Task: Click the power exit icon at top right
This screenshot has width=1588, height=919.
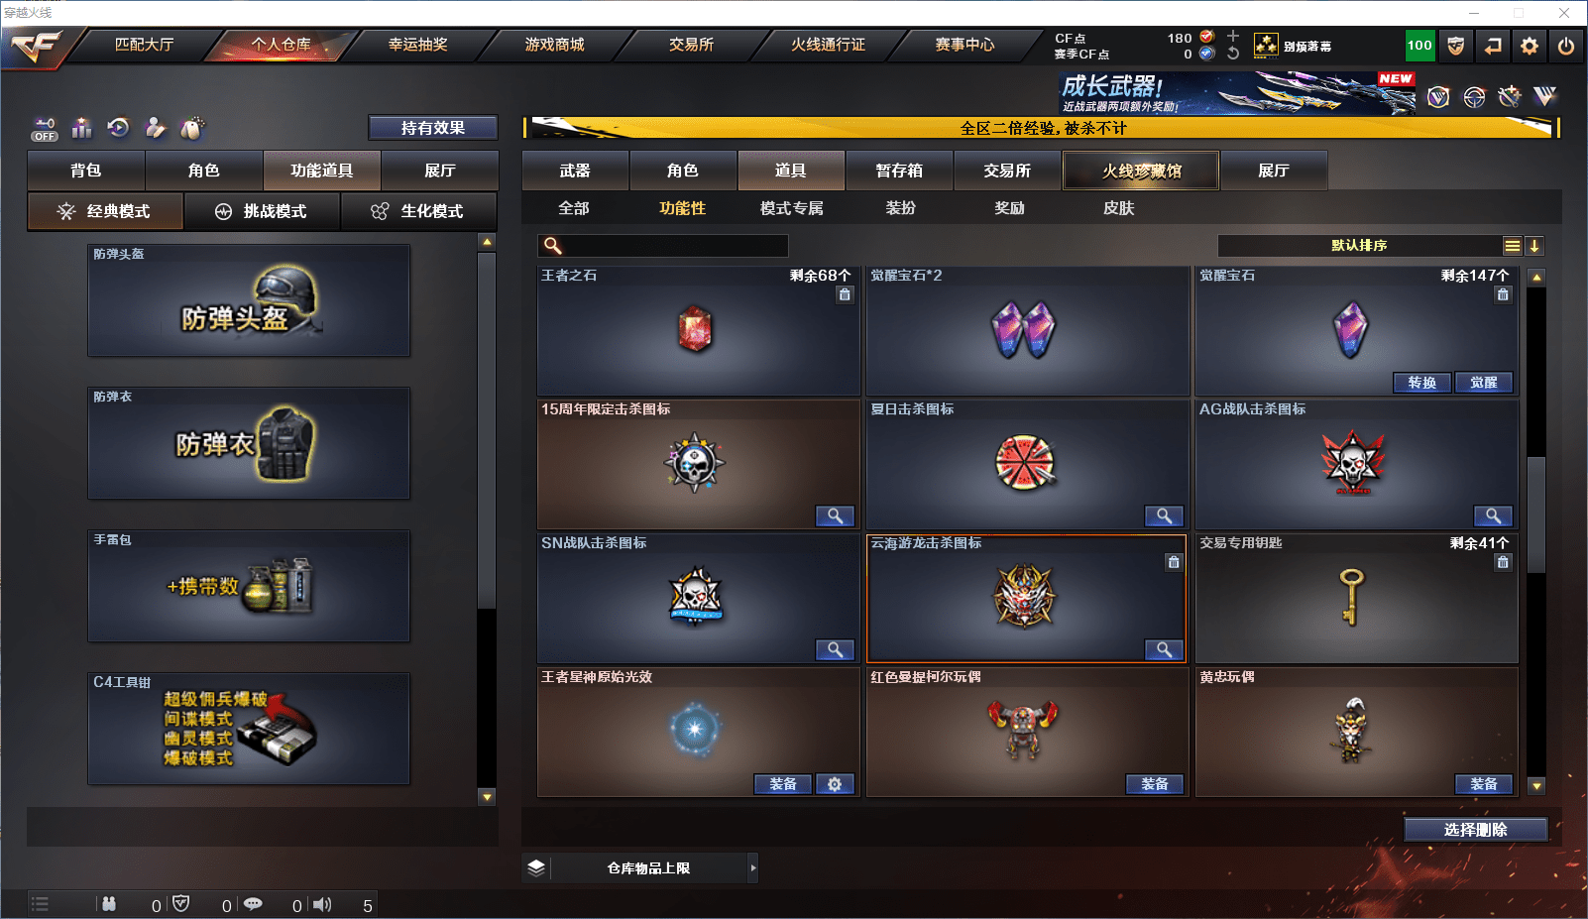Action: coord(1566,46)
